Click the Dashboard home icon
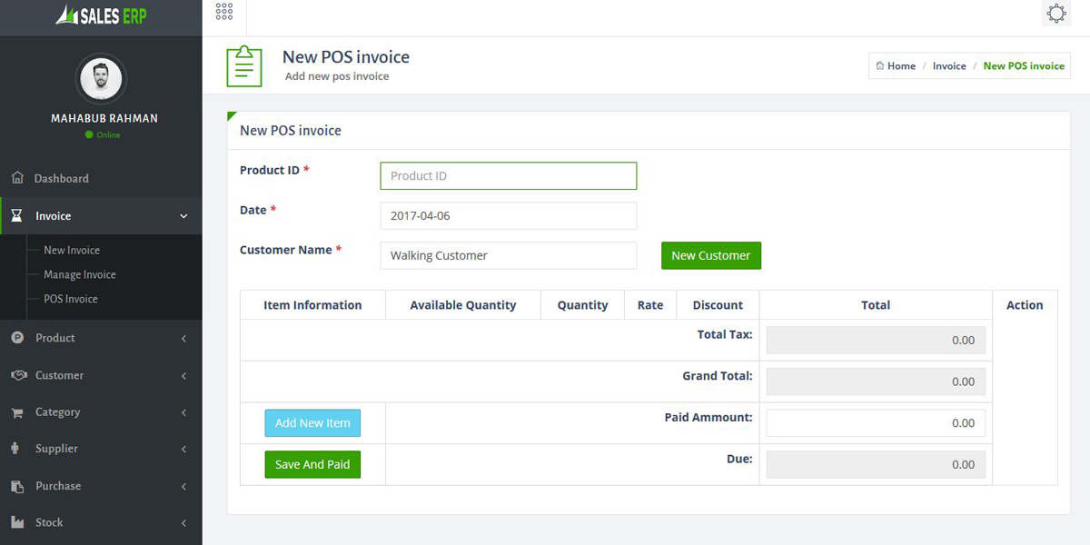Viewport: 1090px width, 545px height. point(17,178)
